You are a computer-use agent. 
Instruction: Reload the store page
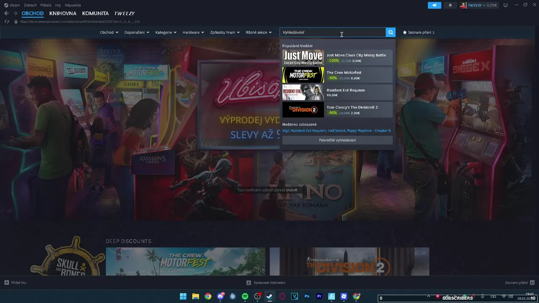[x=6, y=21]
